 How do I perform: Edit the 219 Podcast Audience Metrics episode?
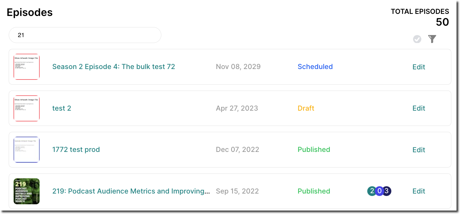419,191
